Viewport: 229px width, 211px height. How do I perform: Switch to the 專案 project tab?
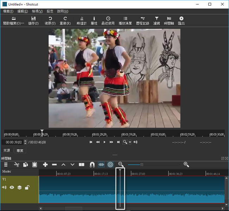[20, 150]
